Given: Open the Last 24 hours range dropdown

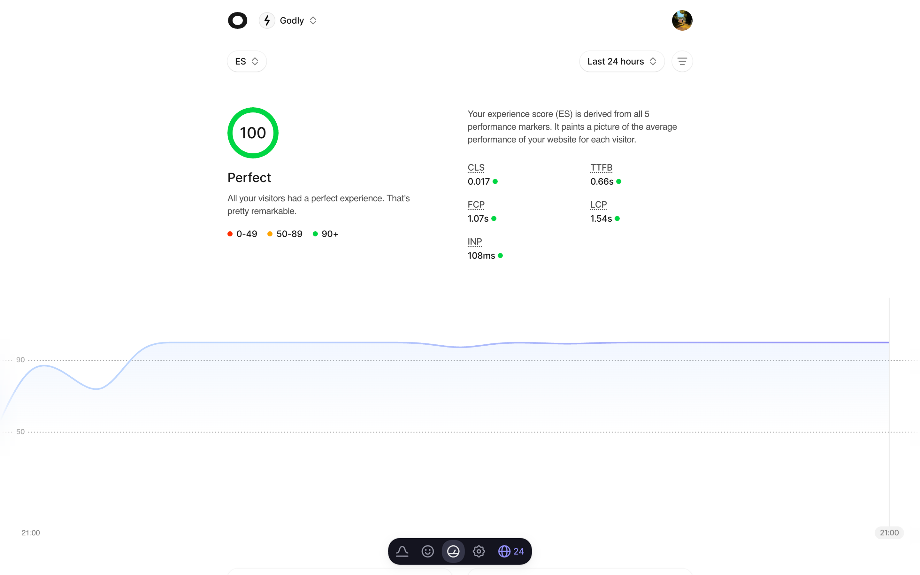Looking at the screenshot, I should [622, 61].
